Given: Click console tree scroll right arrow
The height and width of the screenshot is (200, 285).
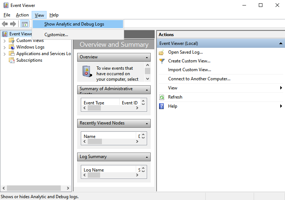Looking at the screenshot, I should 68,188.
